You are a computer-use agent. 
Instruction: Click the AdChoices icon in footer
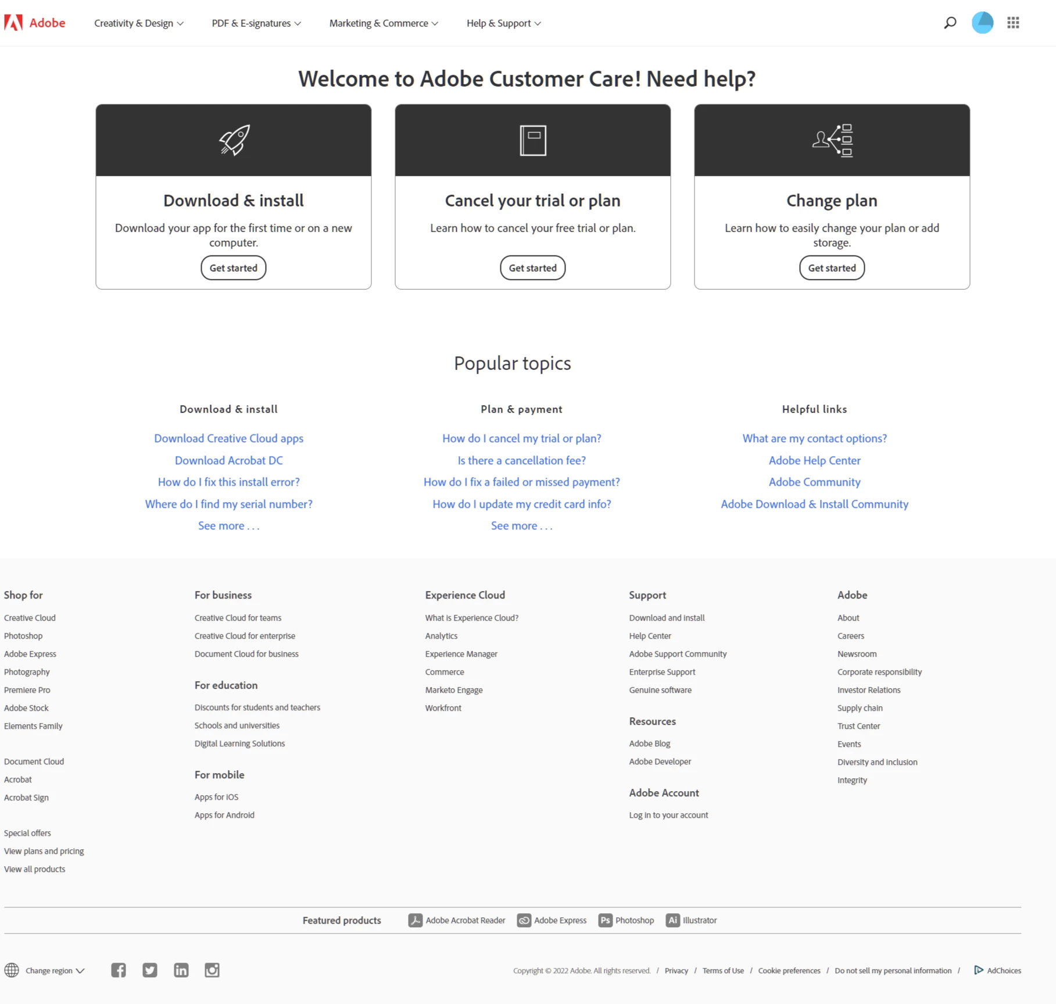click(x=979, y=970)
